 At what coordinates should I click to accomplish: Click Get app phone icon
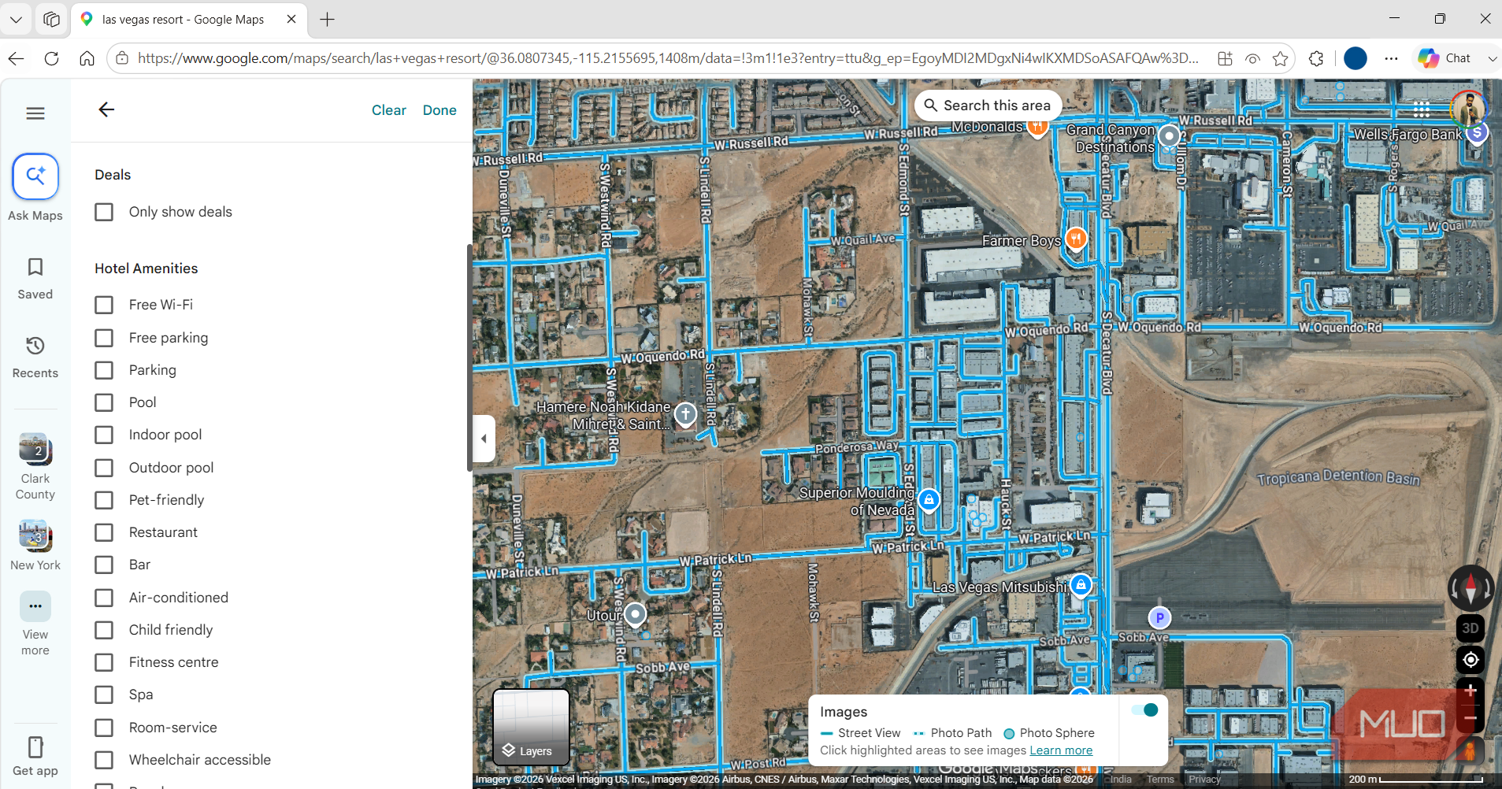pyautogui.click(x=35, y=746)
